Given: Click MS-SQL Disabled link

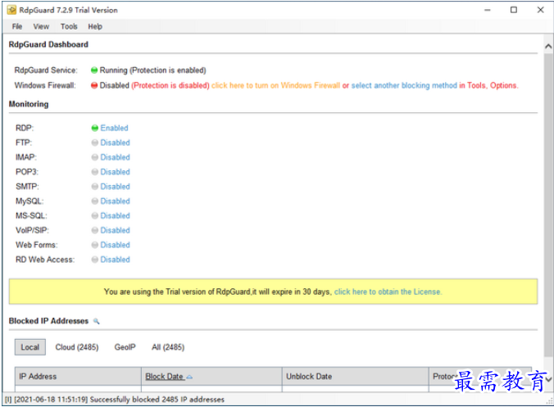Looking at the screenshot, I should tap(116, 215).
